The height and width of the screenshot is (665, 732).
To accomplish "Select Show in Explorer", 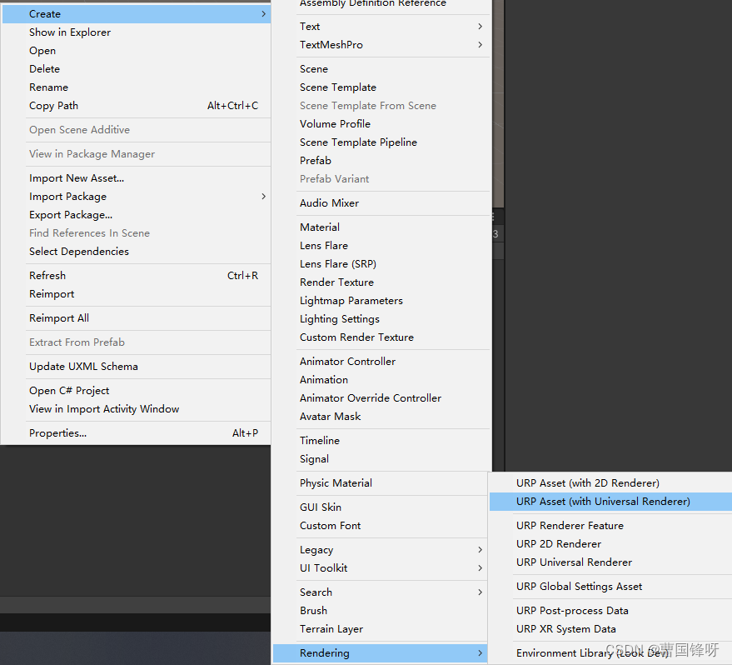I will point(137,32).
